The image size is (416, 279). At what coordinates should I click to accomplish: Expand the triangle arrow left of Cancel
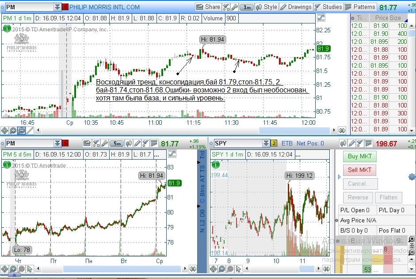340,177
